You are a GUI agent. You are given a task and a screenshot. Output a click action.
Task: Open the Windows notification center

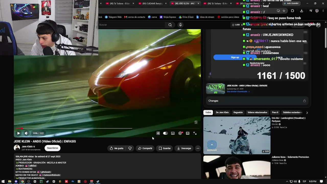322,181
